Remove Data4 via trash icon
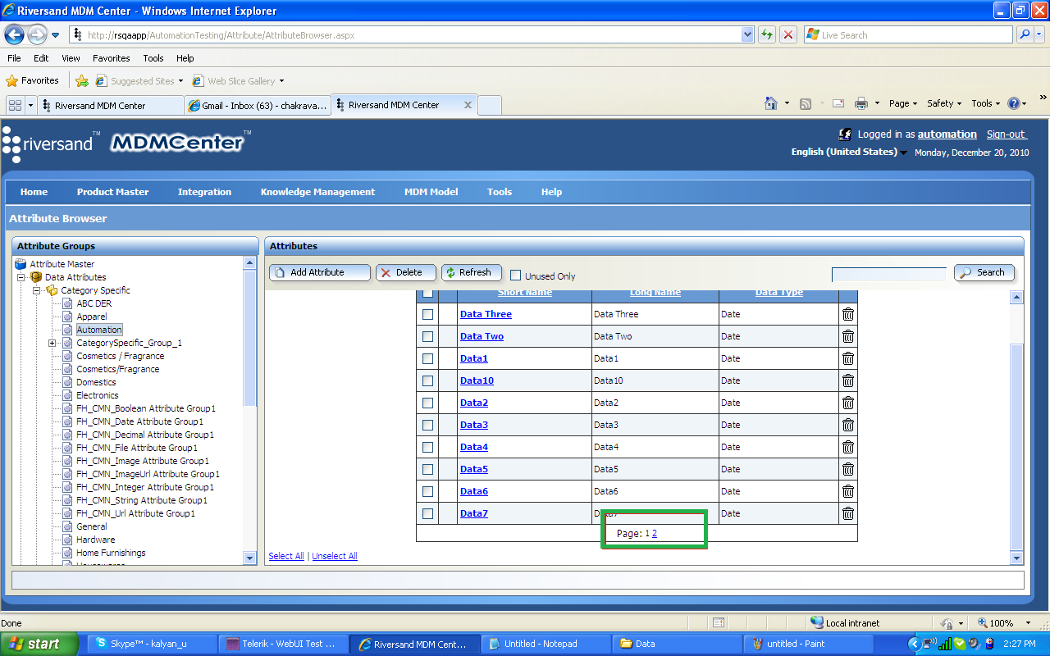1050x656 pixels. pos(848,447)
